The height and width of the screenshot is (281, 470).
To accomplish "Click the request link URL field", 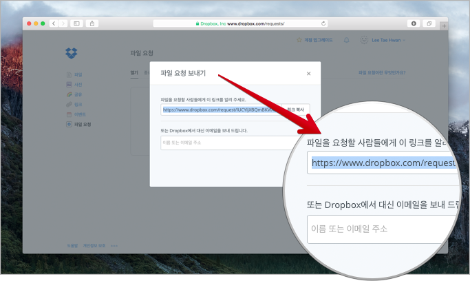I will pyautogui.click(x=221, y=110).
